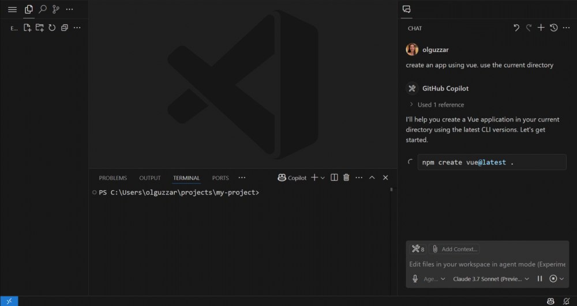Open the Search view icon
577x306 pixels.
pos(43,9)
